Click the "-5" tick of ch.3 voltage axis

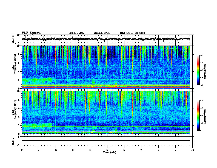tap(19, 145)
